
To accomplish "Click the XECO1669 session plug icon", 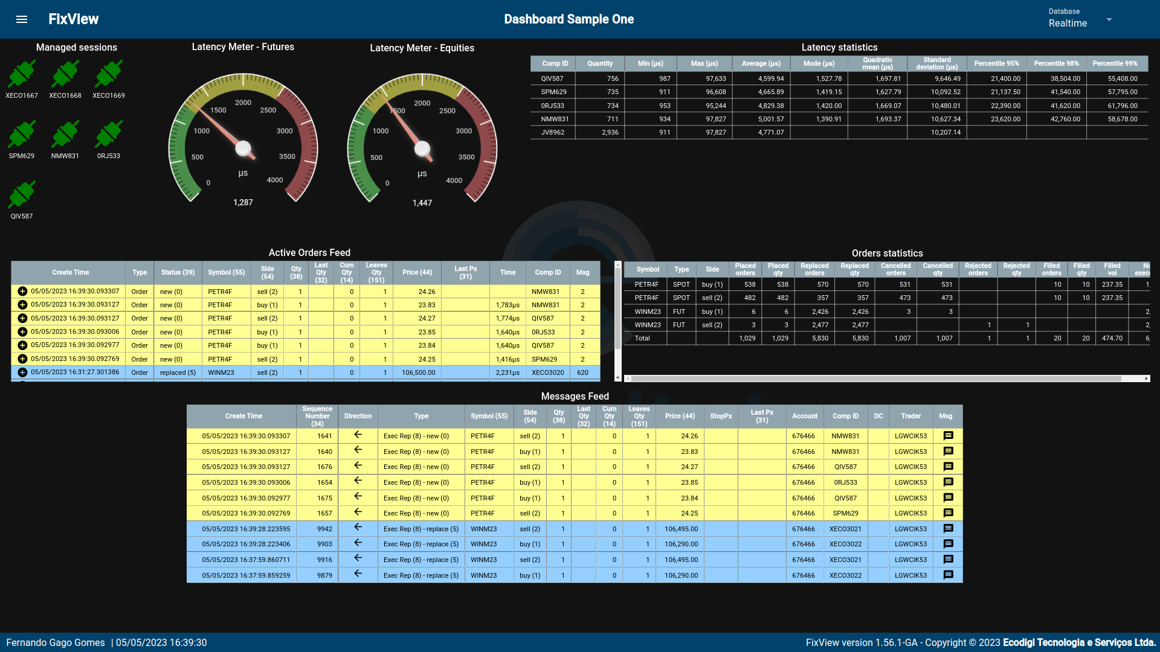I will [x=109, y=74].
